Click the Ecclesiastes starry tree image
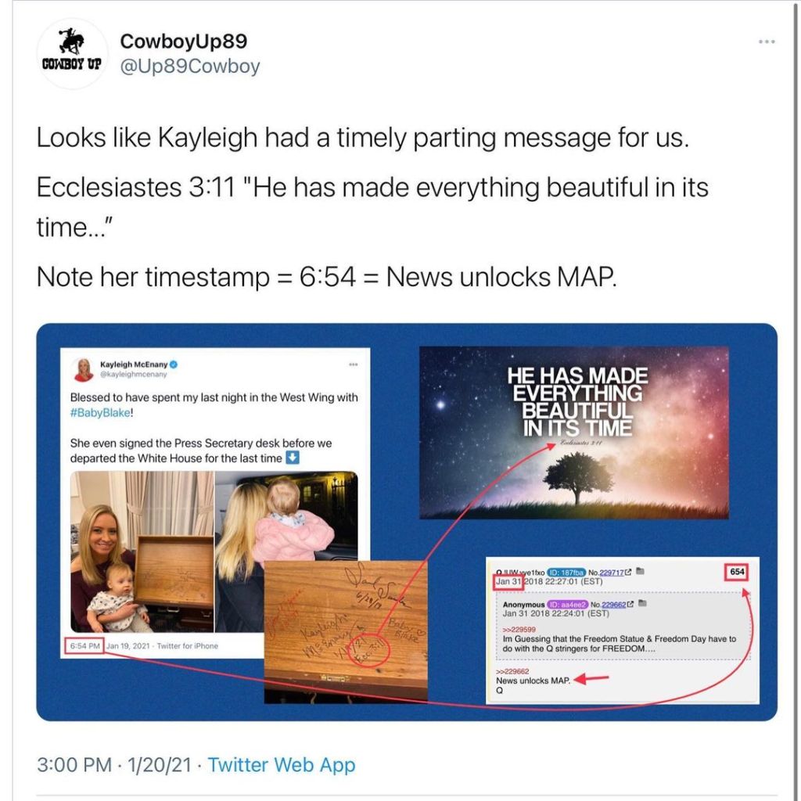This screenshot has height=801, width=801. (x=574, y=432)
